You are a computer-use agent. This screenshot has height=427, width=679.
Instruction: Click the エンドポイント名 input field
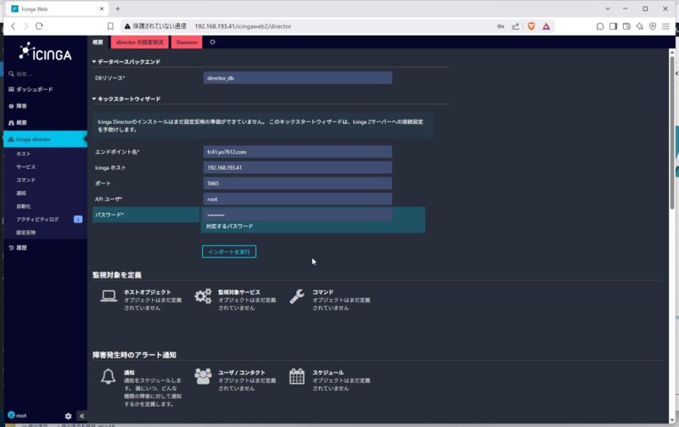click(298, 152)
